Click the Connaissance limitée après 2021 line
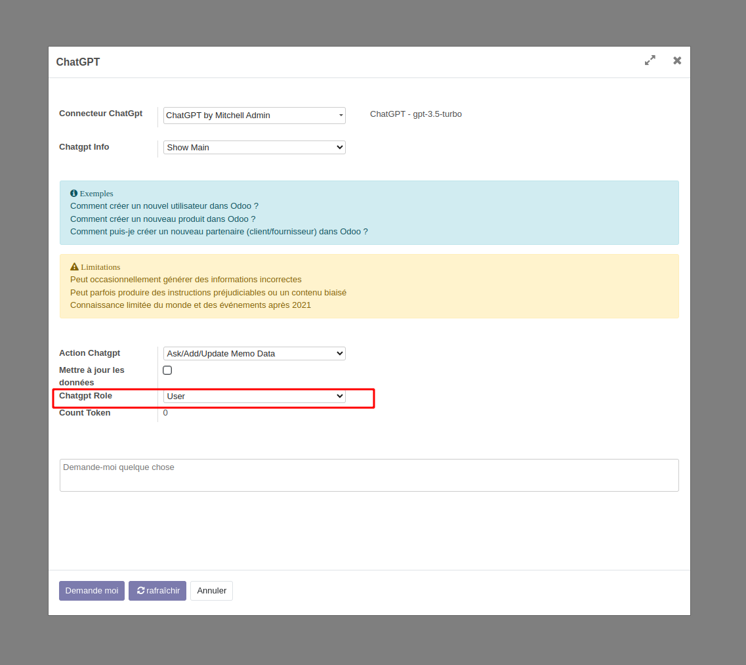 click(x=190, y=305)
